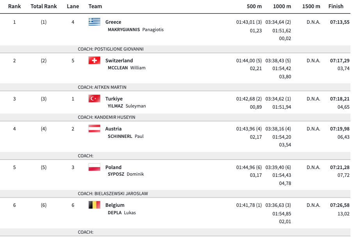Click the Finish column header
Viewport: 352px width, 238px height.
tap(336, 6)
